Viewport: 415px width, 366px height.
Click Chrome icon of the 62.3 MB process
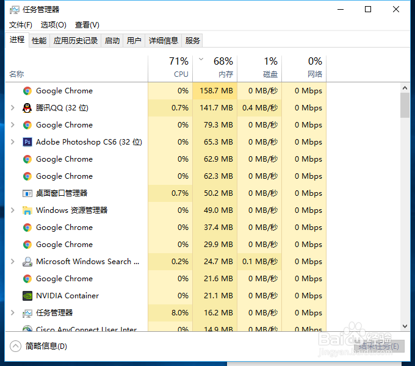27,176
